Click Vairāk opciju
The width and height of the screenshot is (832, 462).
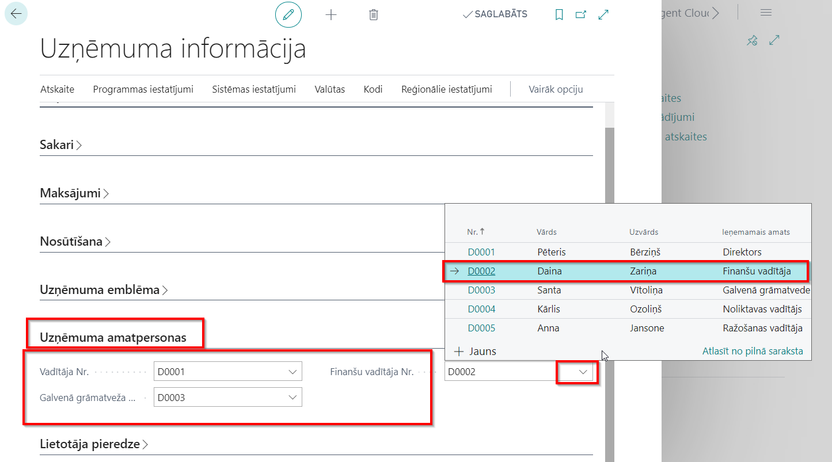556,89
